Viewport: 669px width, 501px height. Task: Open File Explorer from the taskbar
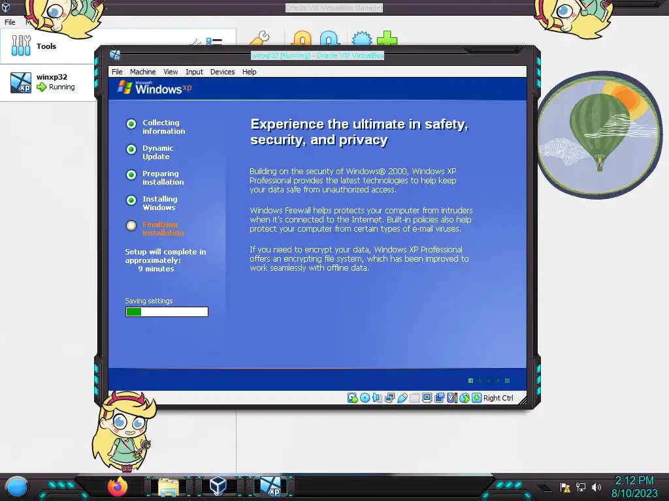click(169, 487)
